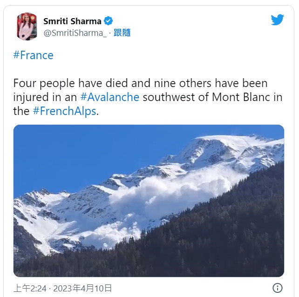Click the 2023年4月10日 date link
This screenshot has height=297, width=299.
coord(82,288)
